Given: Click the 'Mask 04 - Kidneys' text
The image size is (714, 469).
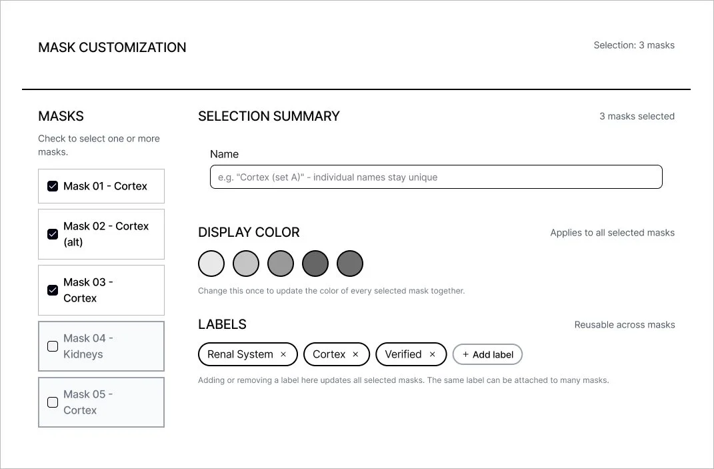Looking at the screenshot, I should pyautogui.click(x=89, y=346).
